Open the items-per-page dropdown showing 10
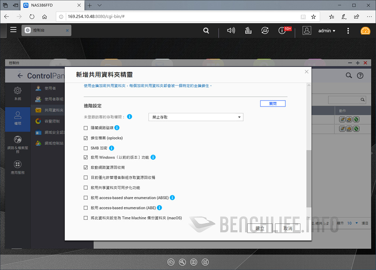Screen dimensions: 376x270 coord(352,223)
